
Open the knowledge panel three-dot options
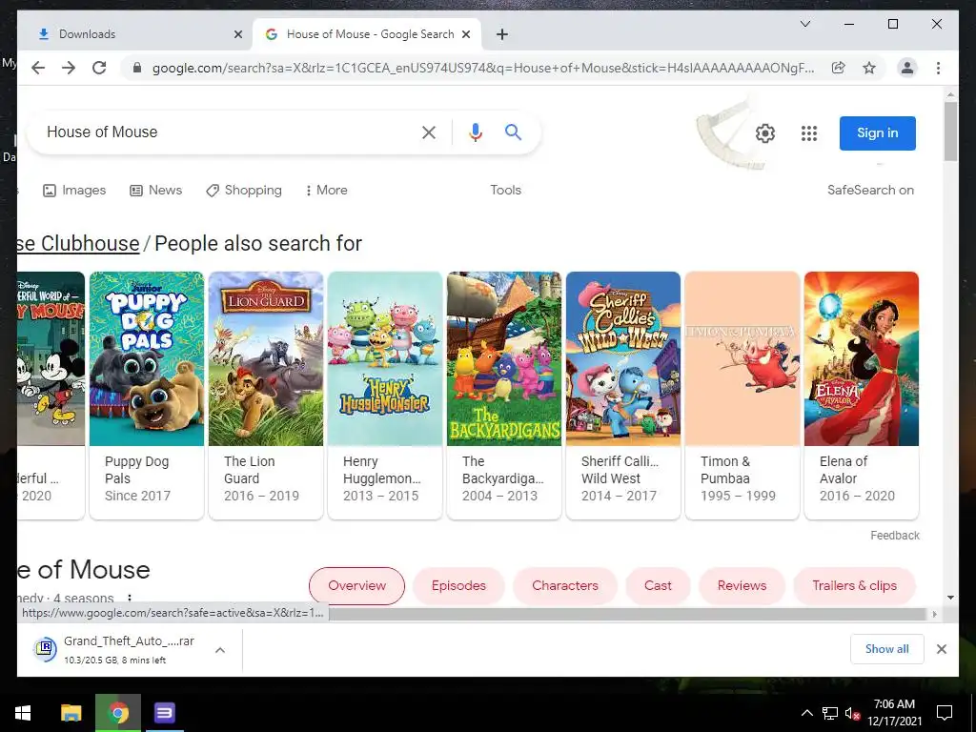[130, 599]
